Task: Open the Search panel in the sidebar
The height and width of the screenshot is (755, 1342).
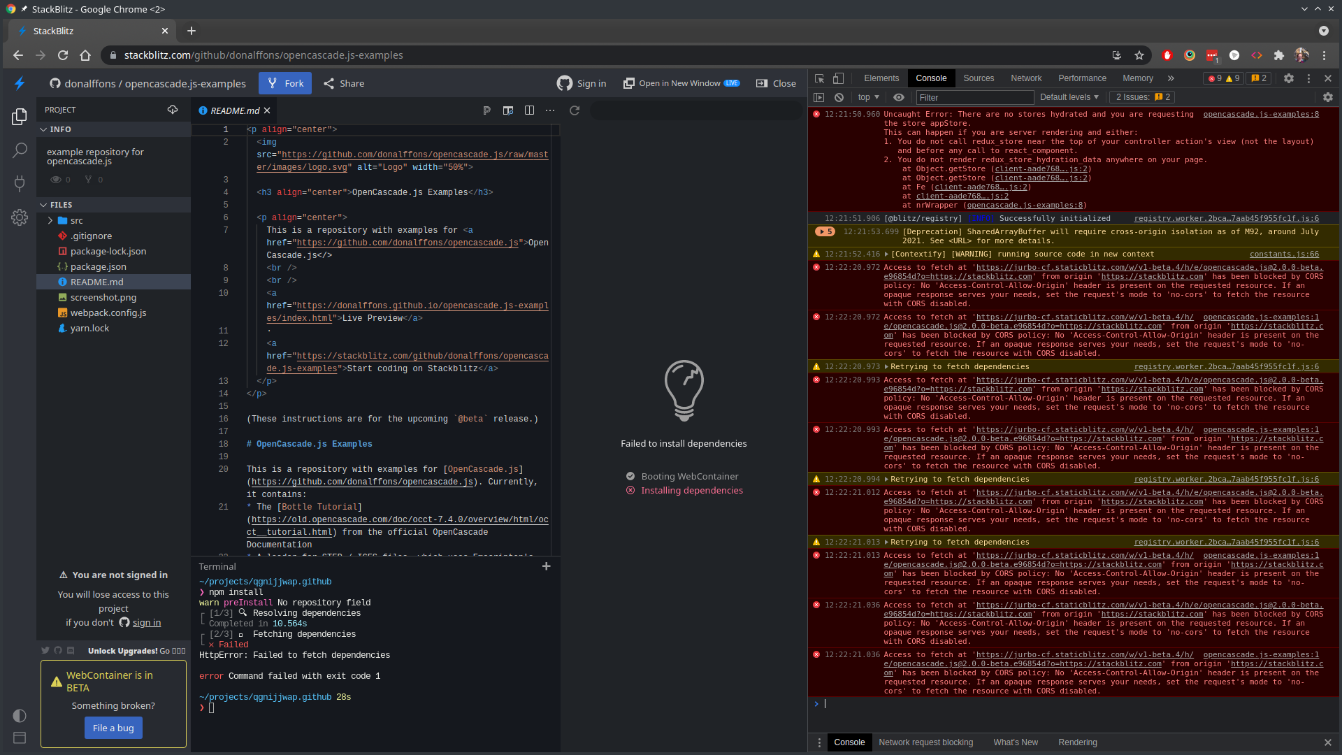Action: (19, 150)
